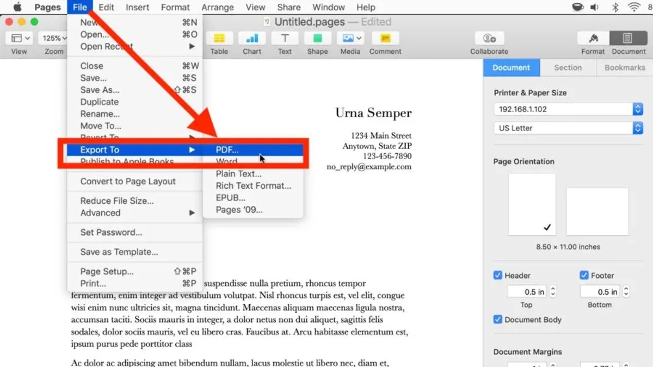Select Duplicate in File menu
The width and height of the screenshot is (653, 367).
pyautogui.click(x=134, y=102)
